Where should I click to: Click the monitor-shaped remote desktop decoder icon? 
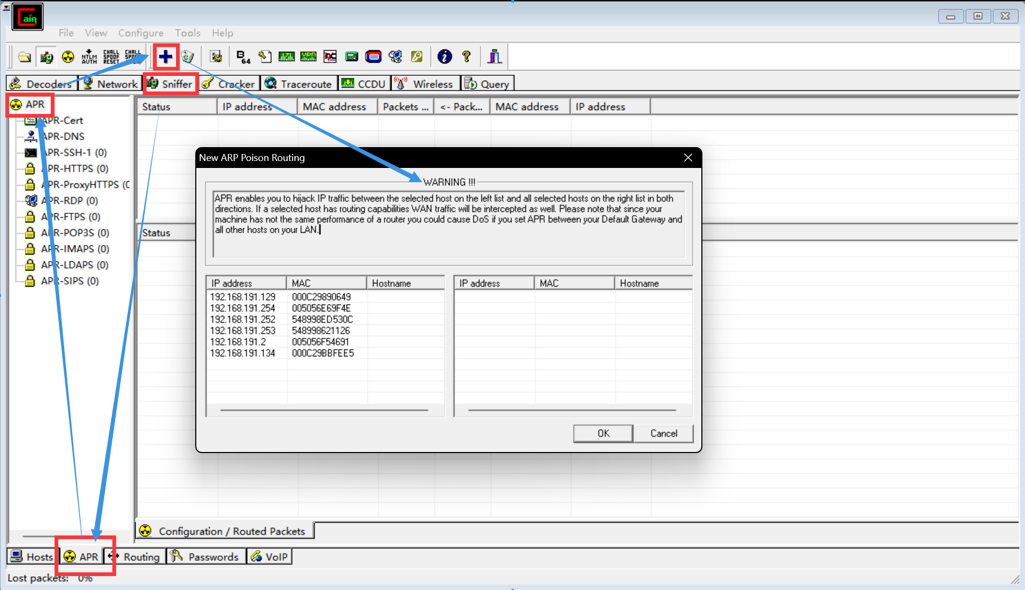pyautogui.click(x=395, y=57)
